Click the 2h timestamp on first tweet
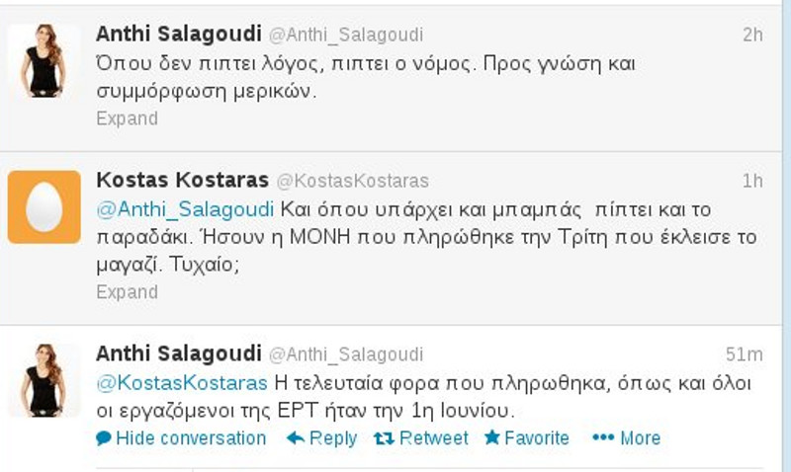Screen dimensions: 791x472 pos(752,35)
